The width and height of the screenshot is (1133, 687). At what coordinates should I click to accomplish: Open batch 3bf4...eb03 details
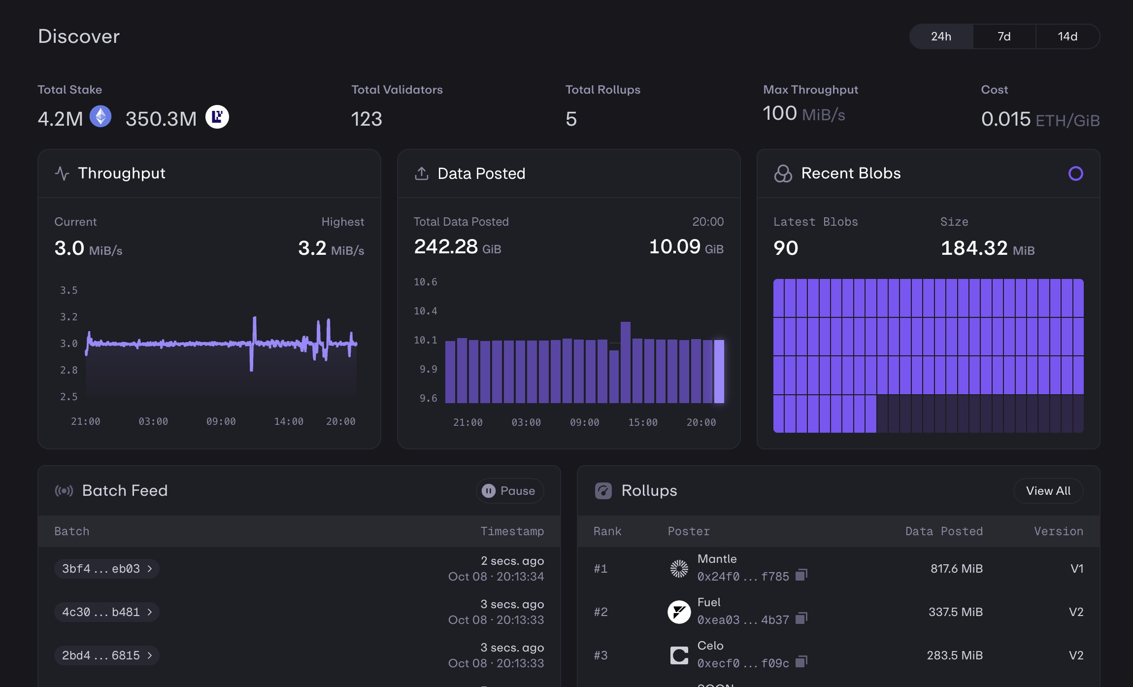click(x=106, y=569)
